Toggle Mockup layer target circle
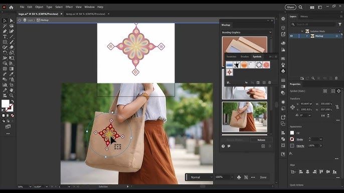 coord(337,36)
